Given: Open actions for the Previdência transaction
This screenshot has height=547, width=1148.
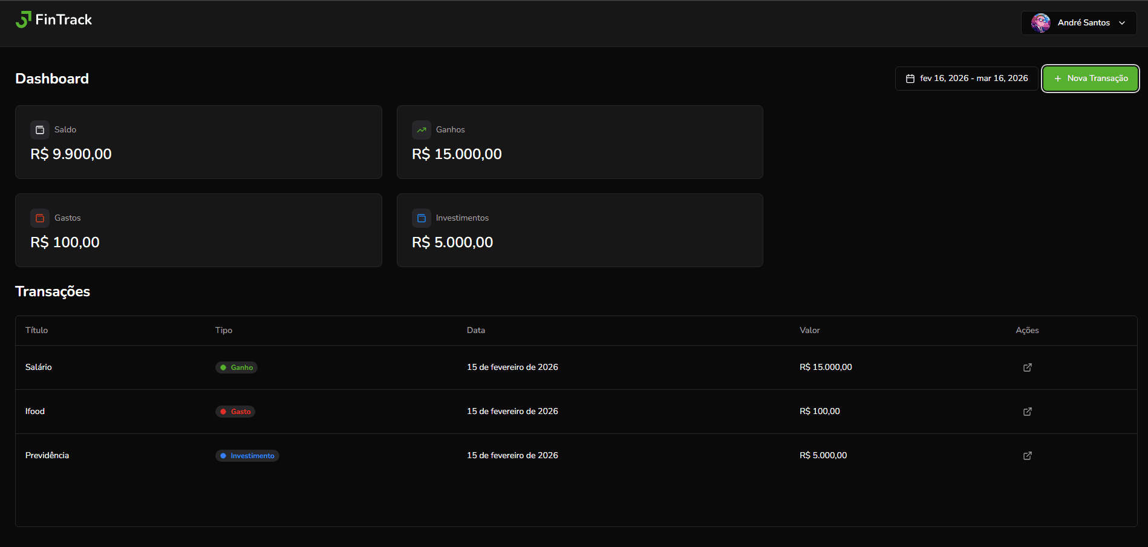Looking at the screenshot, I should tap(1027, 455).
